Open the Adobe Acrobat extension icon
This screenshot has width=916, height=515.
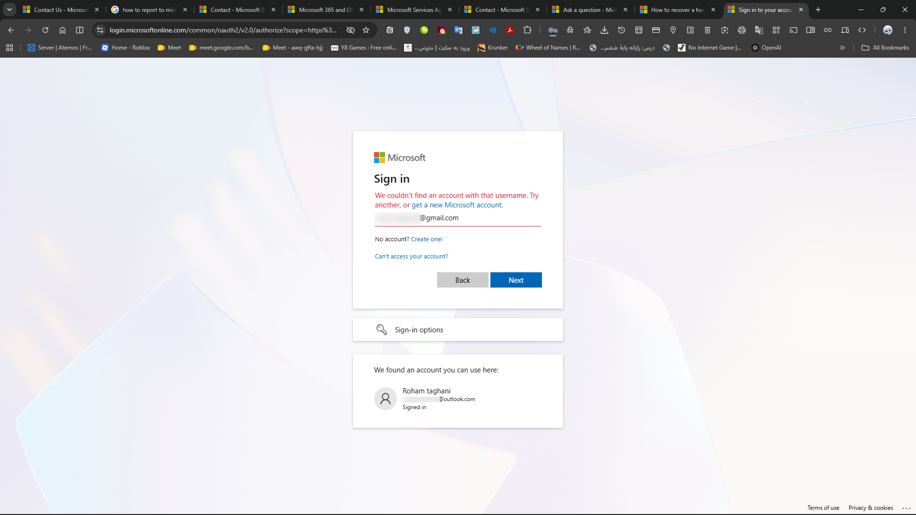click(x=510, y=30)
